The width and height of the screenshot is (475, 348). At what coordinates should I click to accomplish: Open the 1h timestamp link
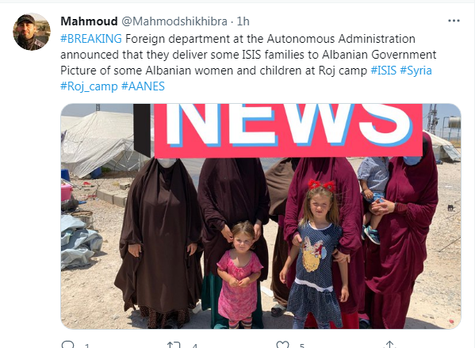click(243, 21)
